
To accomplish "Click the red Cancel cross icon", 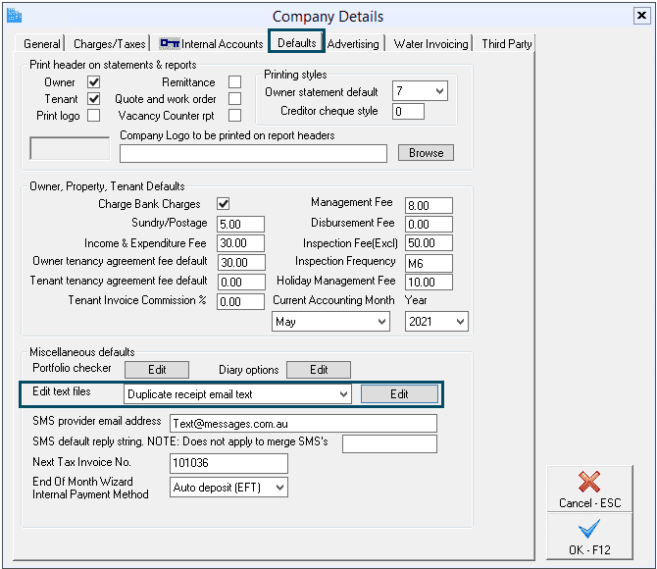I will pos(589,482).
